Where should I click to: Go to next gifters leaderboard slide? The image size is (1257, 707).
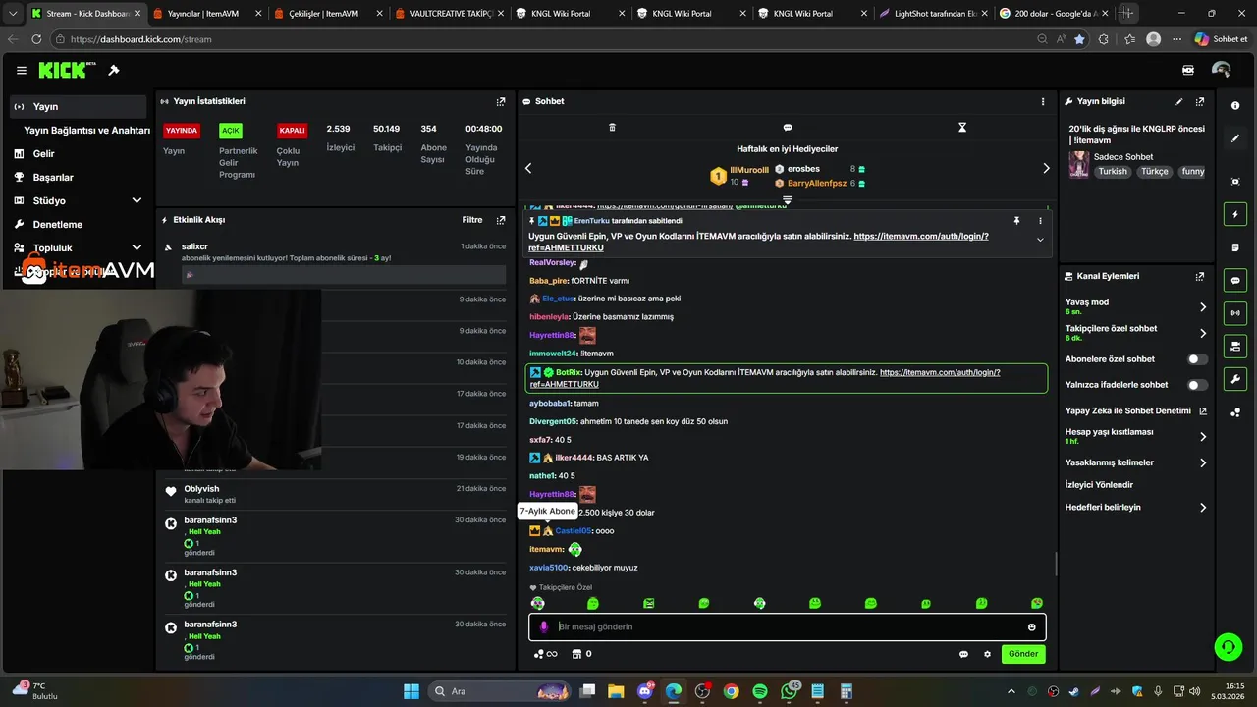1046,168
